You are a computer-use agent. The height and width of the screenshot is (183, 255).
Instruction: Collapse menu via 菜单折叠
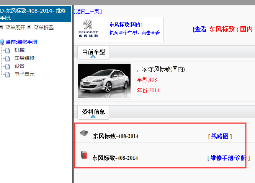(x=43, y=27)
